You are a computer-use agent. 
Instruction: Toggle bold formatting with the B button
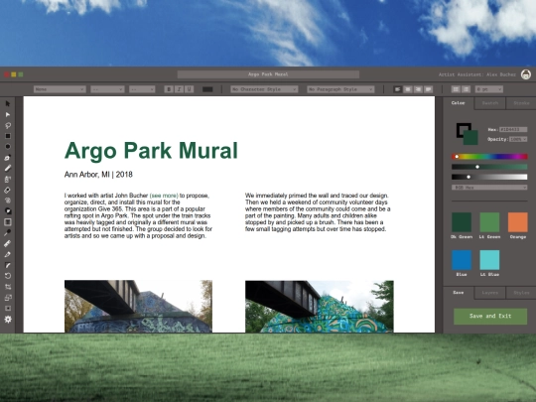pos(168,89)
